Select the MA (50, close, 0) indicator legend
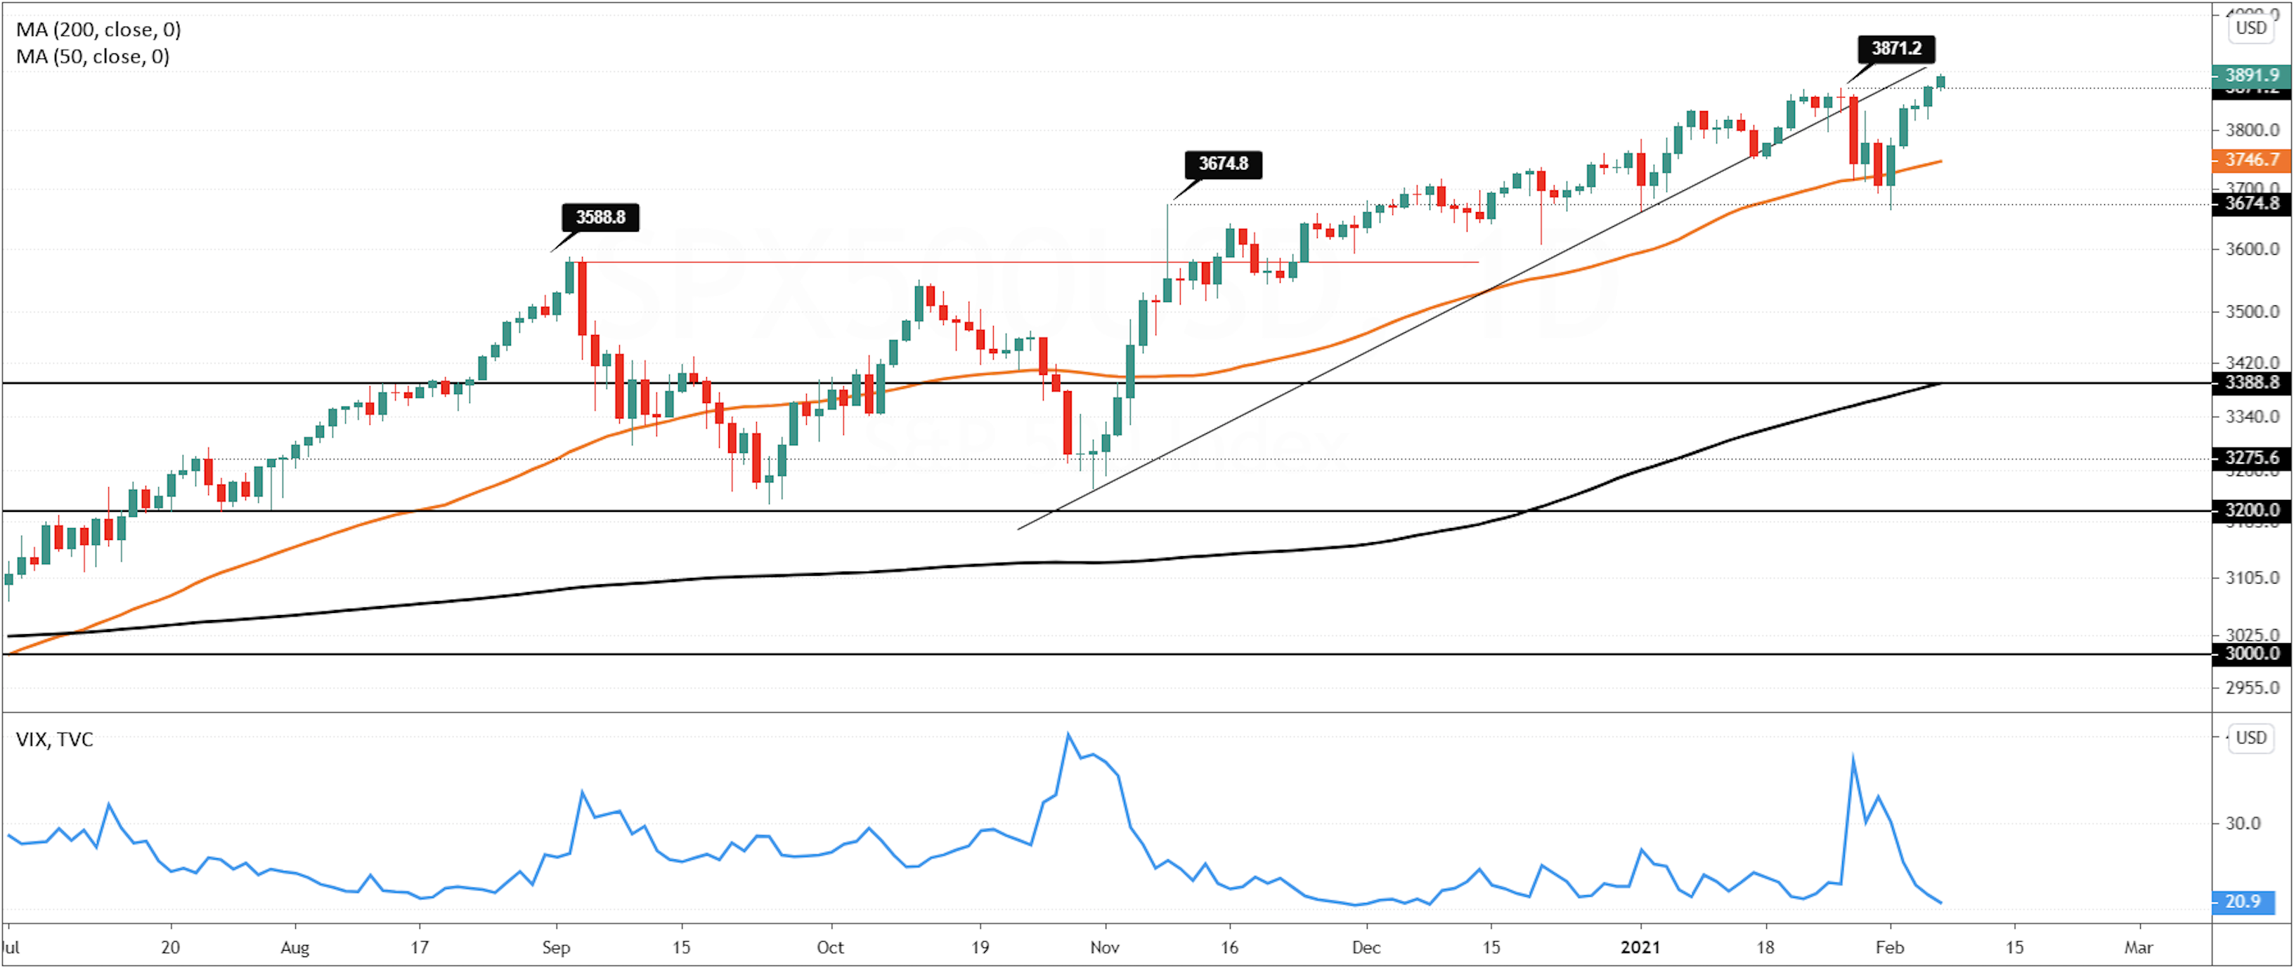The image size is (2294, 969). point(93,56)
